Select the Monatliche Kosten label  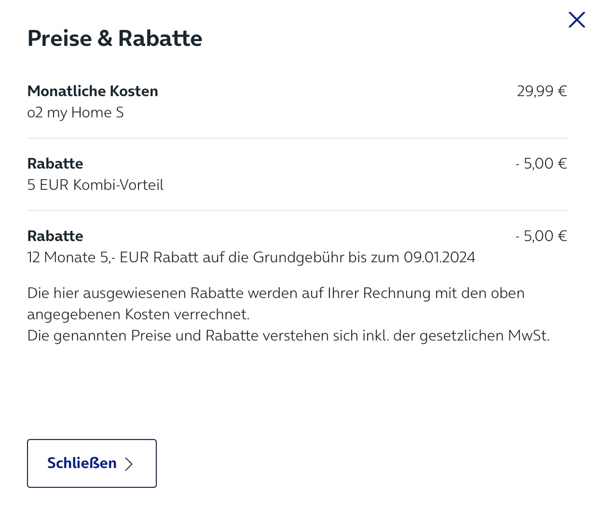point(93,91)
